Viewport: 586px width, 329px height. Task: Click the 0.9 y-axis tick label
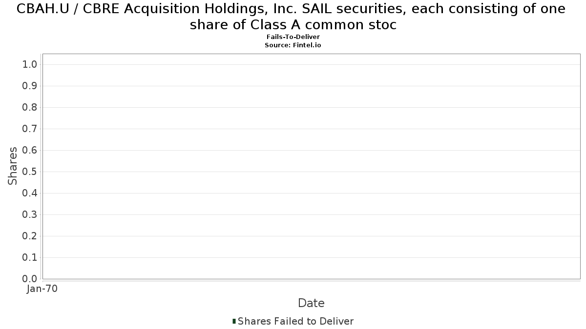tap(30, 86)
